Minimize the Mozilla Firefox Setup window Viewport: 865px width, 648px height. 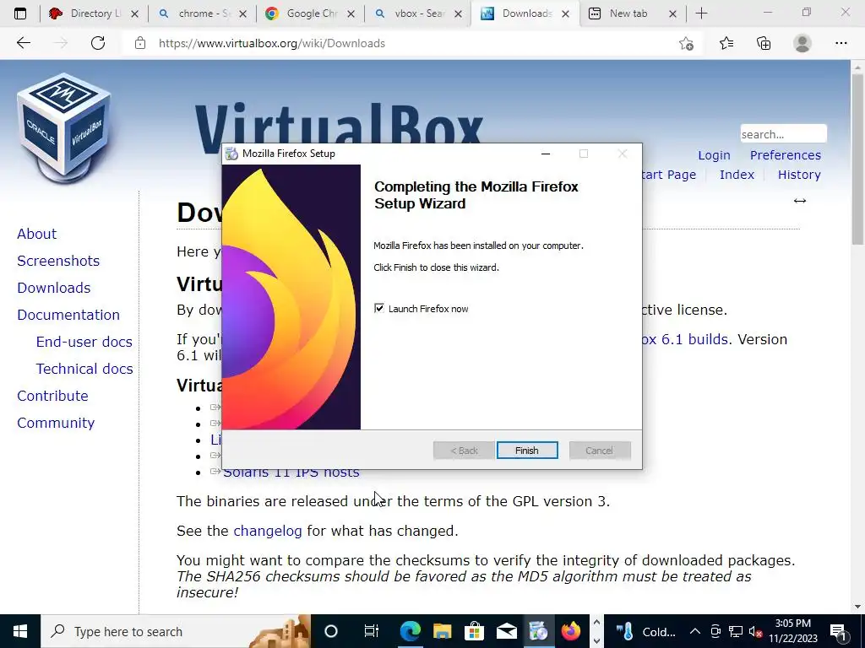tap(546, 154)
